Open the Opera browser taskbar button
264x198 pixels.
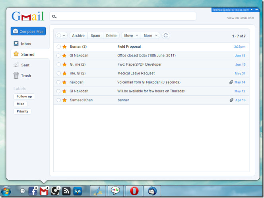click(134, 191)
